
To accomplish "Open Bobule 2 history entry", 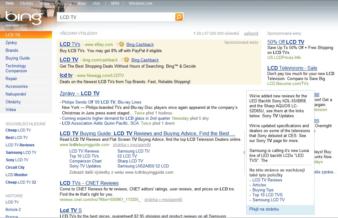I will pos(13,209).
